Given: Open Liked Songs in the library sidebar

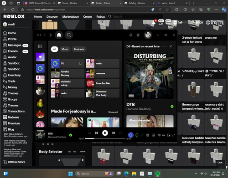Looking at the screenshot, I should click(40, 57).
